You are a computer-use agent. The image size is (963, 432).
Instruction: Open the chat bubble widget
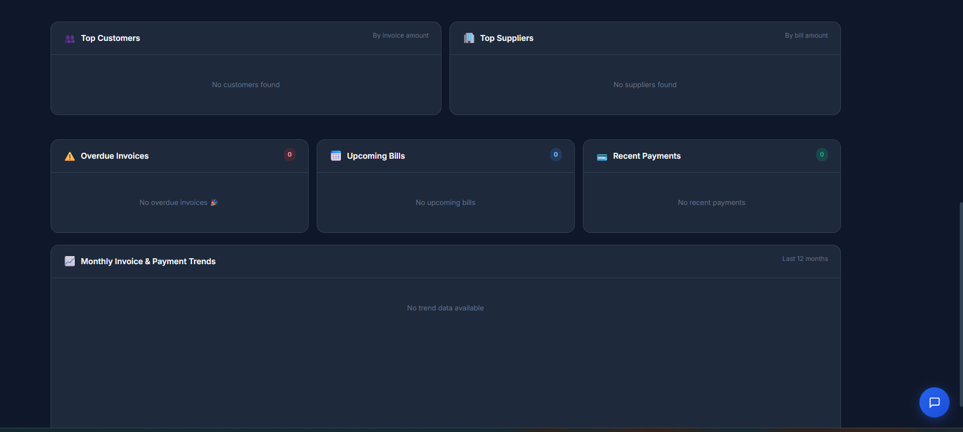[x=934, y=402]
